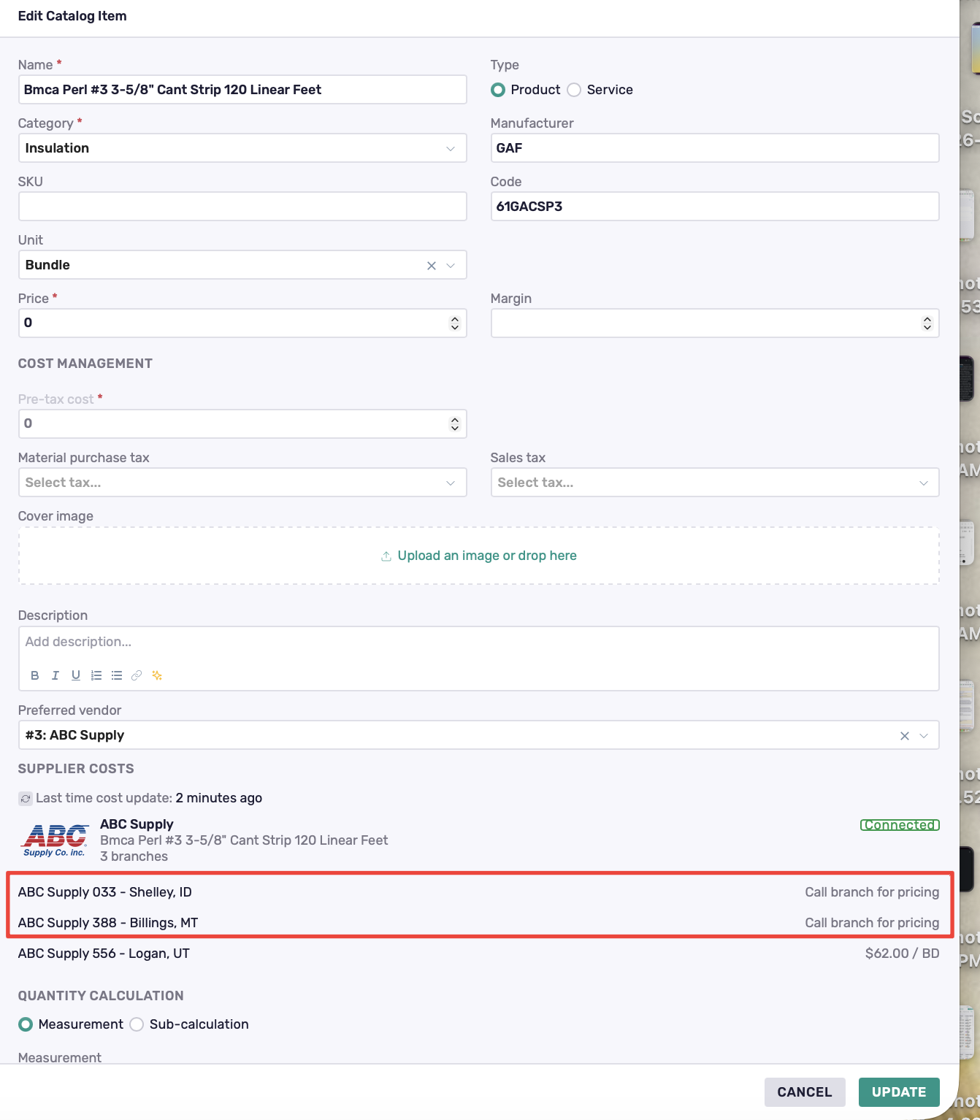Underline text in the description editor

(75, 675)
